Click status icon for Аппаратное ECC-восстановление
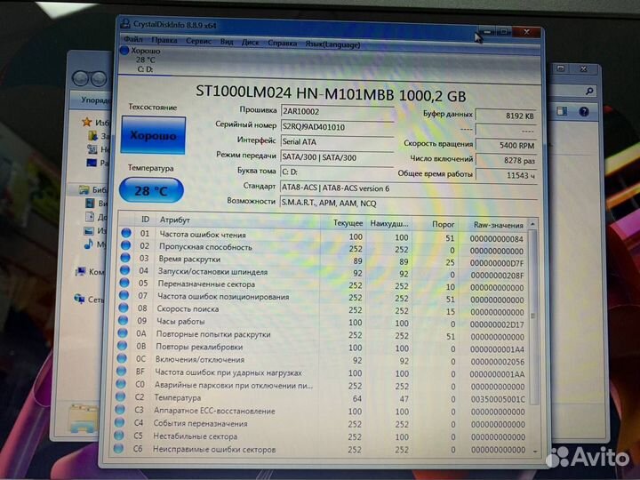Viewport: 640px width, 480px height. (x=120, y=410)
